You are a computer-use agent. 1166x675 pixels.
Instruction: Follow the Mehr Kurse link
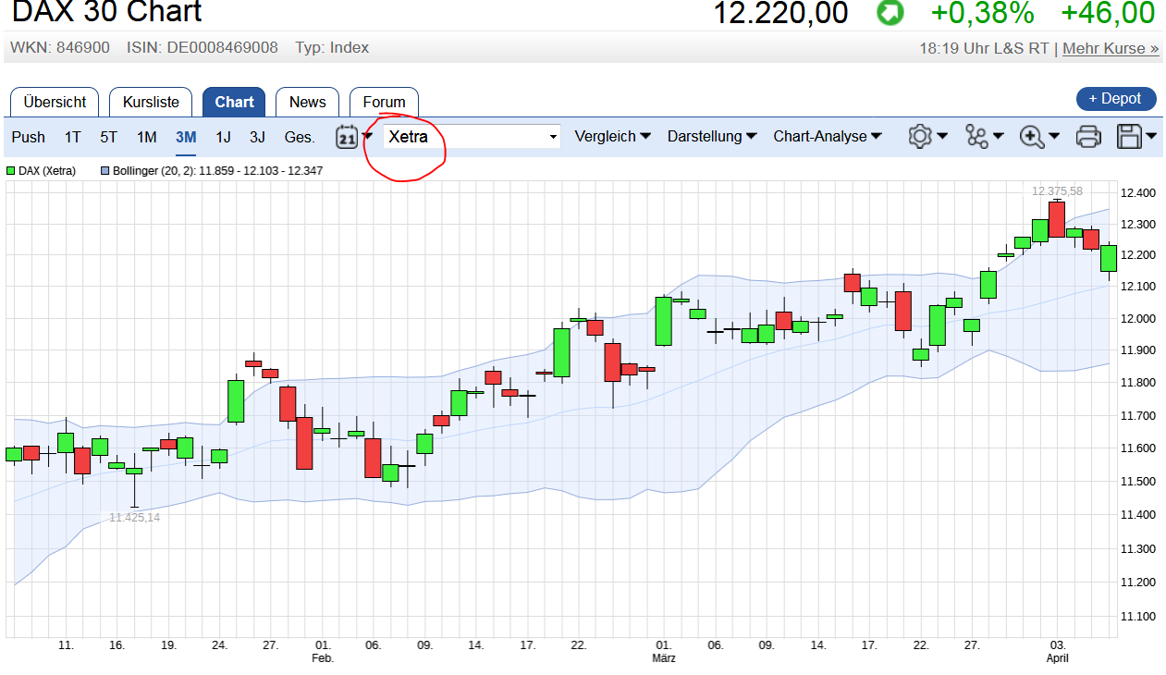tap(1111, 48)
